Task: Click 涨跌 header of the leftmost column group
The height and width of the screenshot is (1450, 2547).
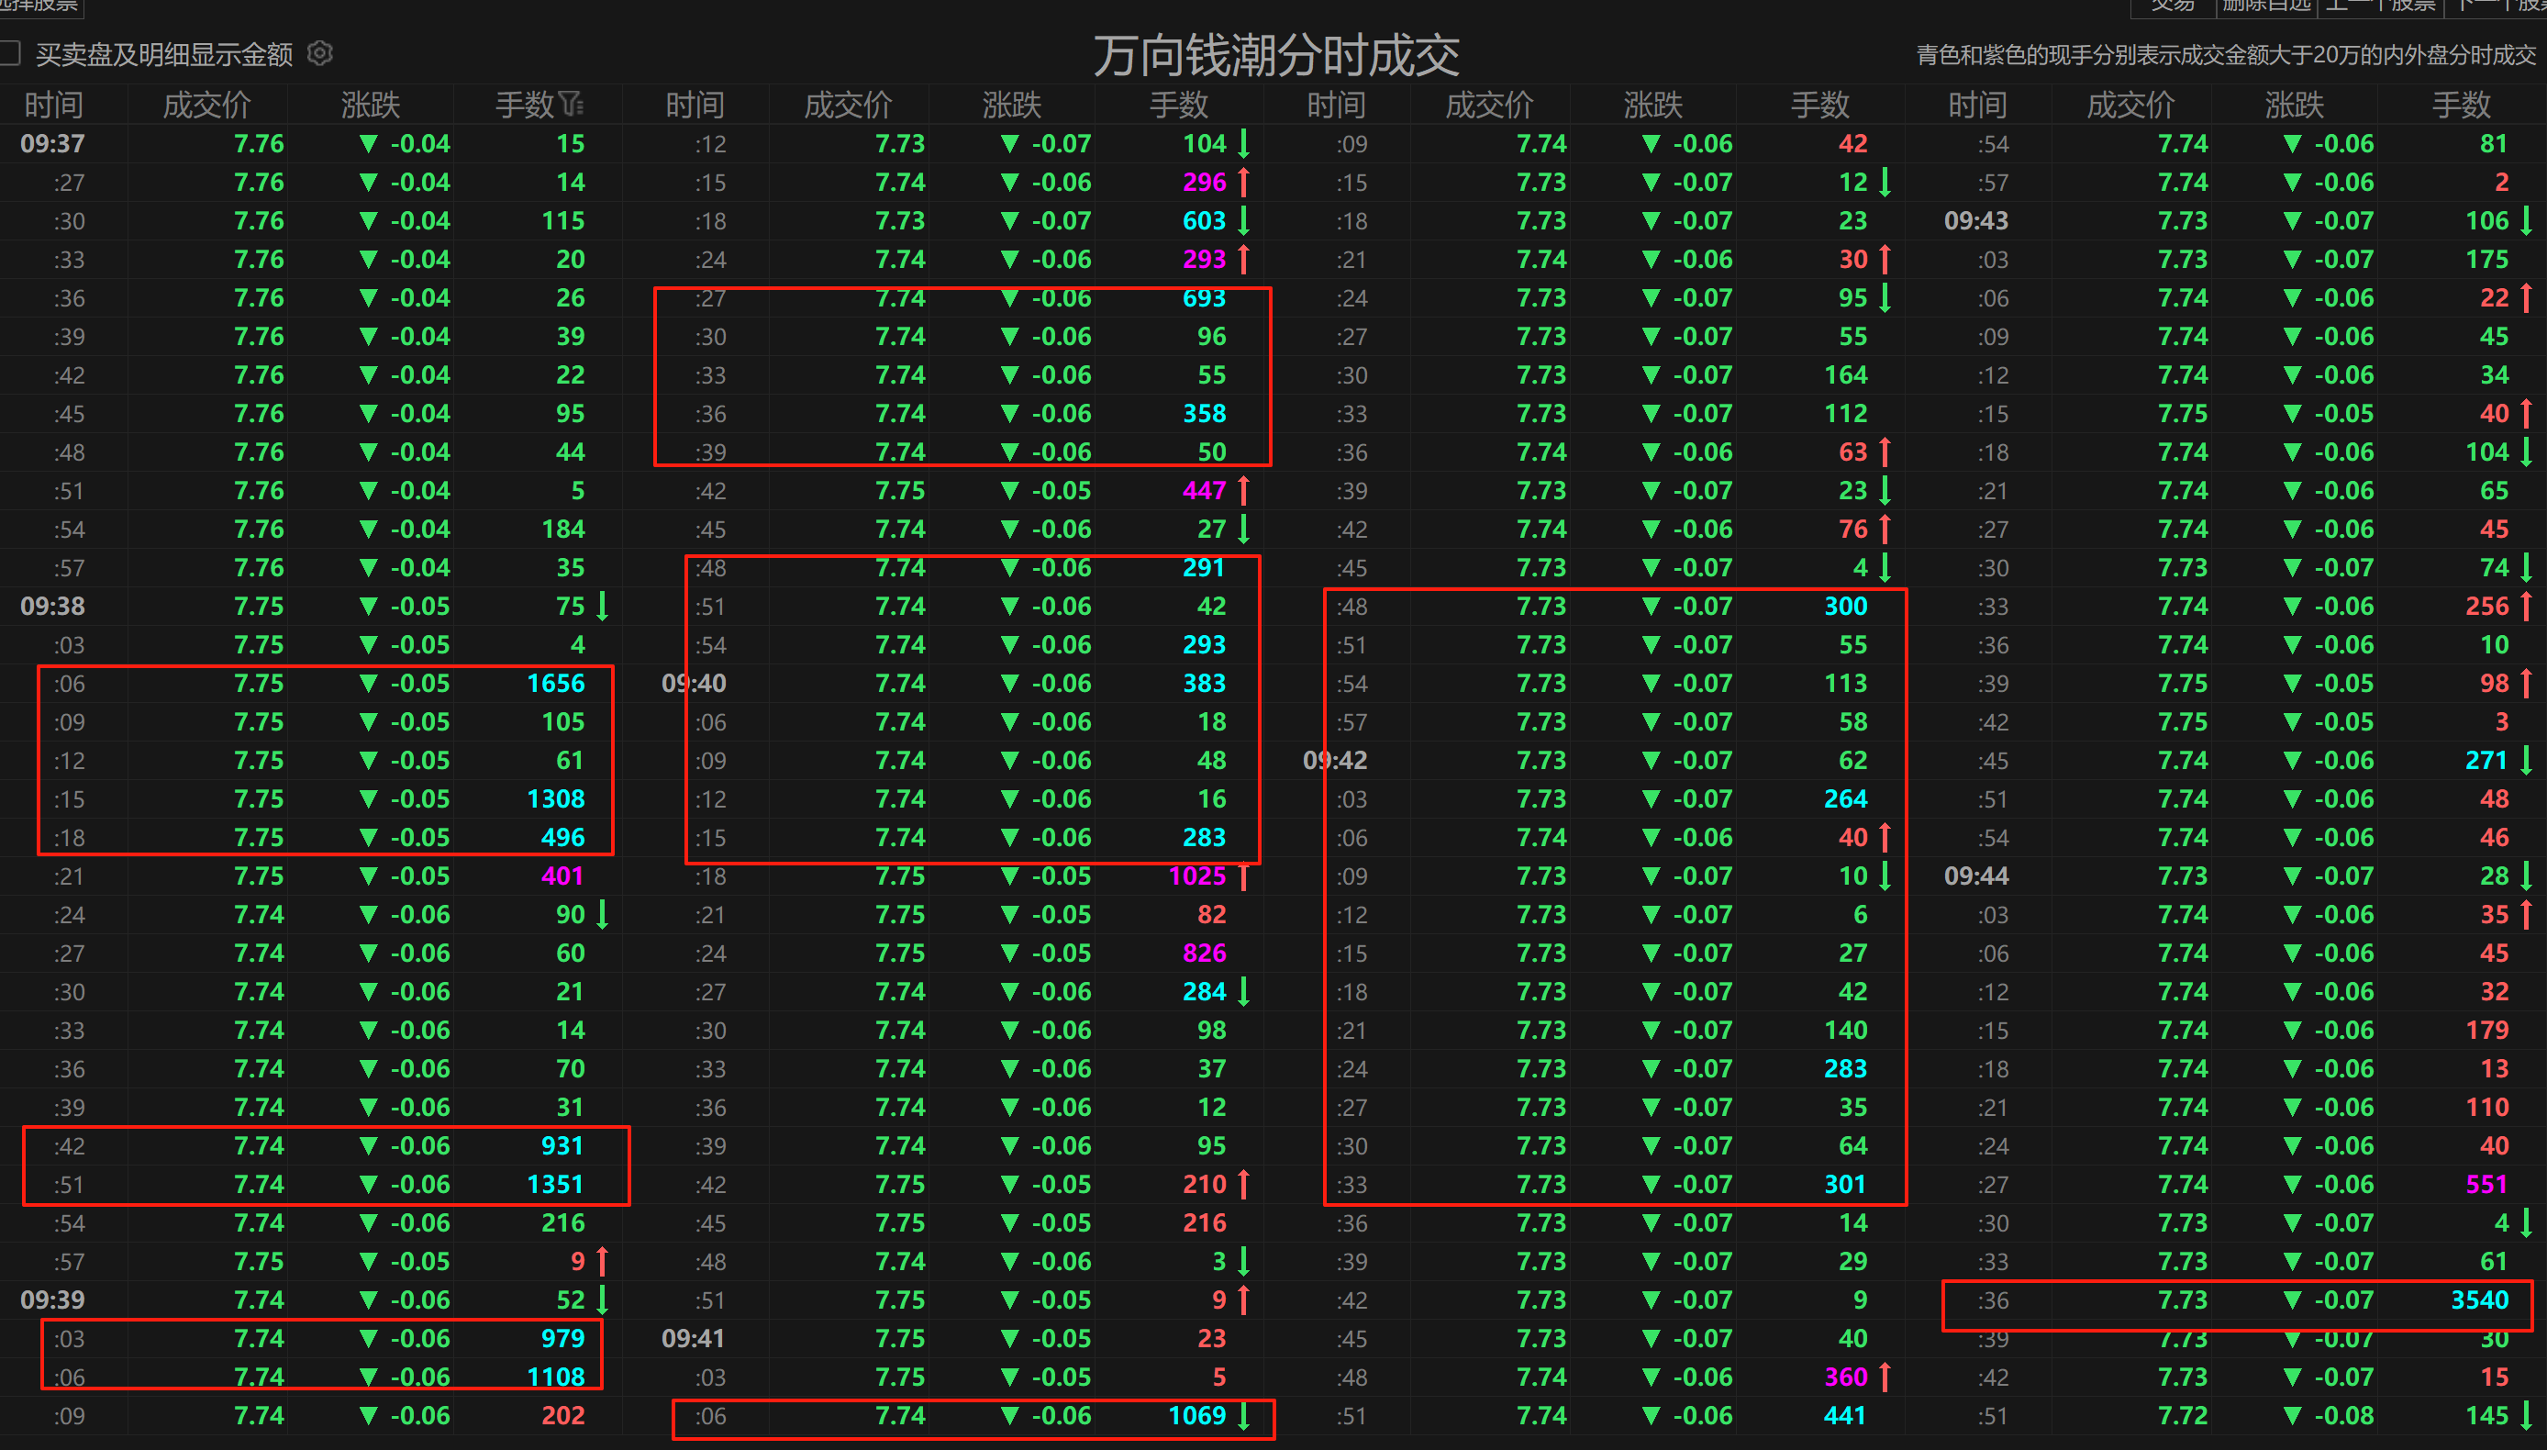Action: pyautogui.click(x=371, y=105)
